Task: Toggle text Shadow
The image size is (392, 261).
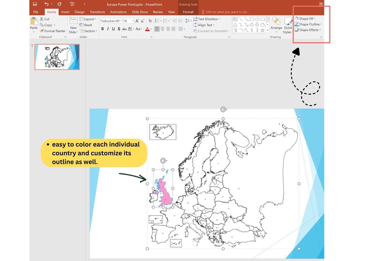Action: 119,29
